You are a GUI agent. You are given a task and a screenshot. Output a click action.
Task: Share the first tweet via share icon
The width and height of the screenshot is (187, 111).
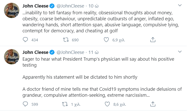coord(153,40)
